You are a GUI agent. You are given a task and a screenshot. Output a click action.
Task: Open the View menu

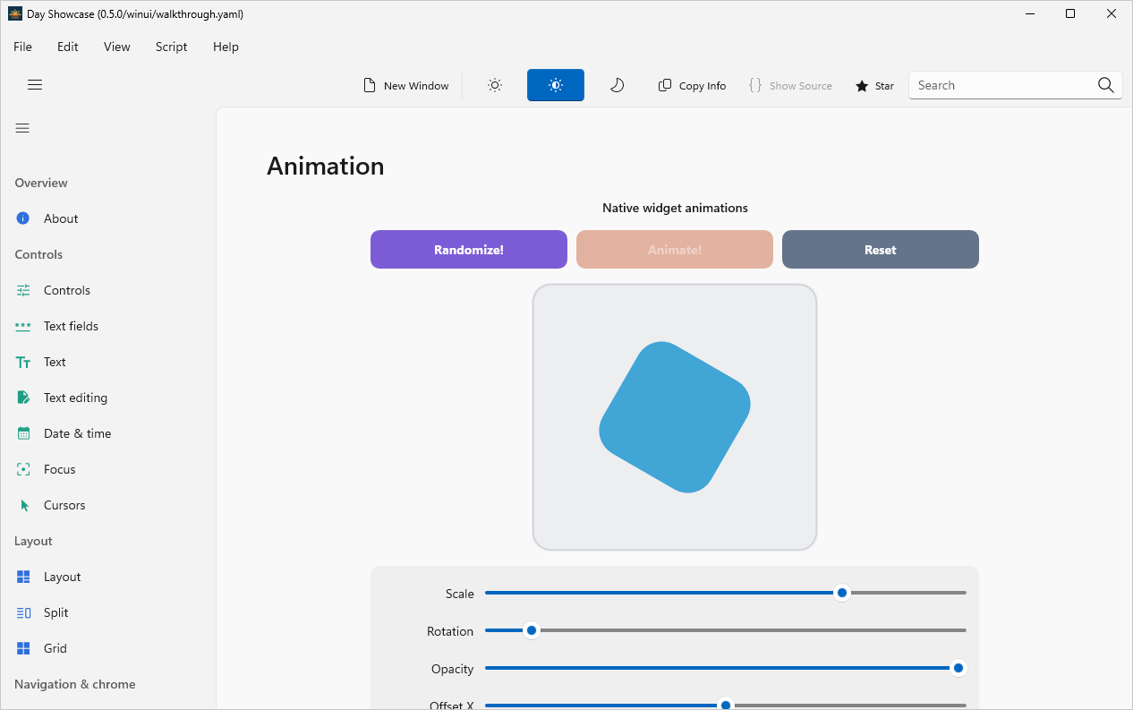pyautogui.click(x=117, y=47)
